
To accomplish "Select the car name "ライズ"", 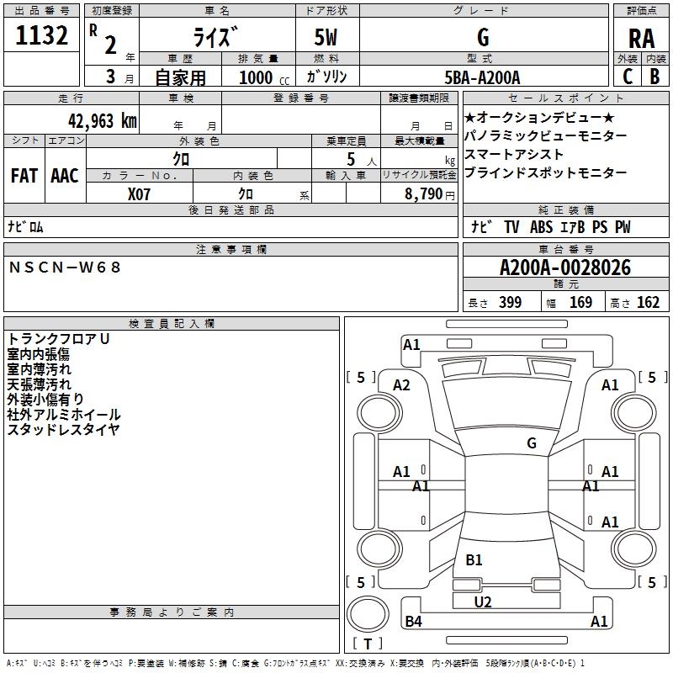I will pyautogui.click(x=215, y=36).
